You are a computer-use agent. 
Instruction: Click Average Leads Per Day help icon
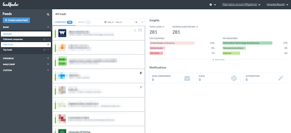[197, 27]
